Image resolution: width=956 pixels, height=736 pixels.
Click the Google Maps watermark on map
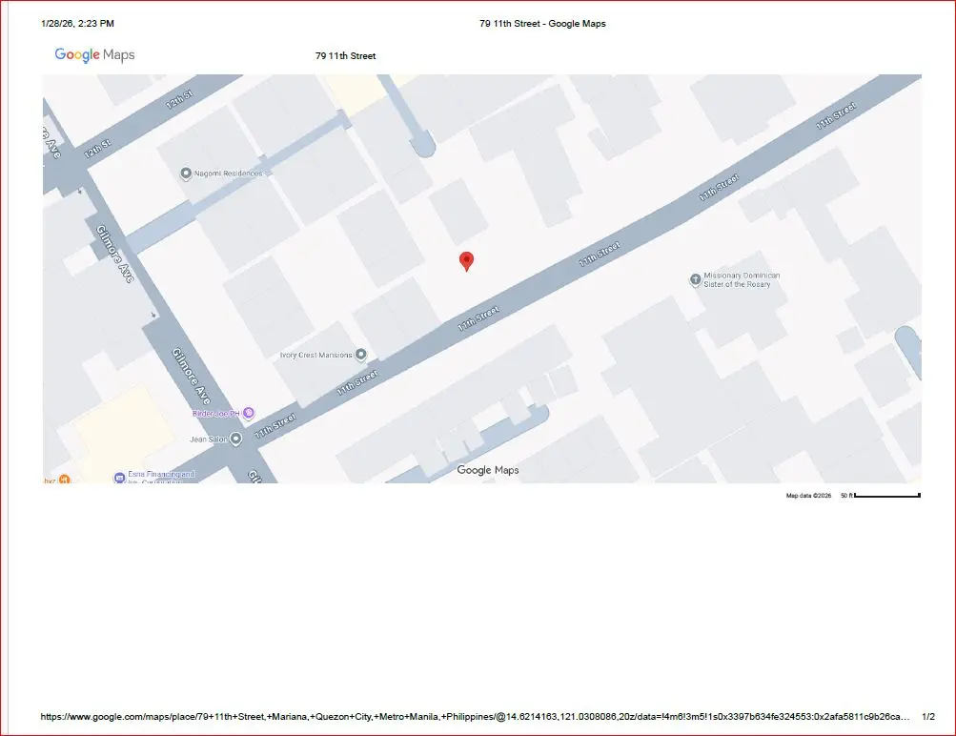click(x=488, y=470)
